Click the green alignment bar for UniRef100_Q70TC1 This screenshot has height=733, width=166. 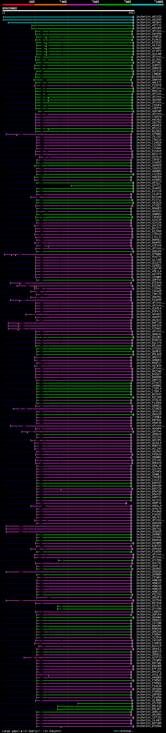click(x=102, y=186)
